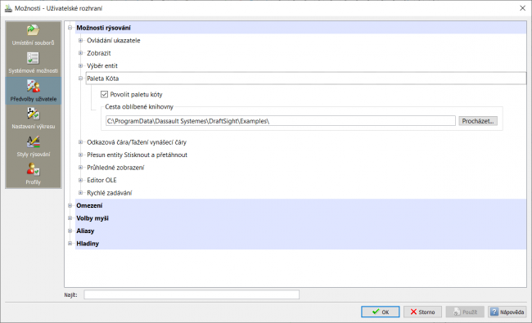Image resolution: width=532 pixels, height=323 pixels.
Task: Expand the Zobrazit node
Action: click(80, 53)
